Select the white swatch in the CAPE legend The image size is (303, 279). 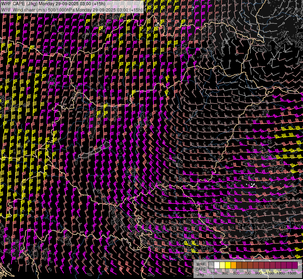pos(217,265)
